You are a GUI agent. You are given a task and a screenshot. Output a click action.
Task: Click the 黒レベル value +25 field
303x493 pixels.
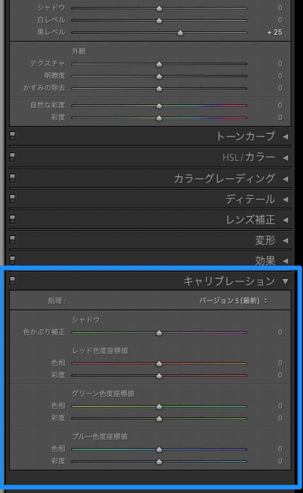pos(275,33)
